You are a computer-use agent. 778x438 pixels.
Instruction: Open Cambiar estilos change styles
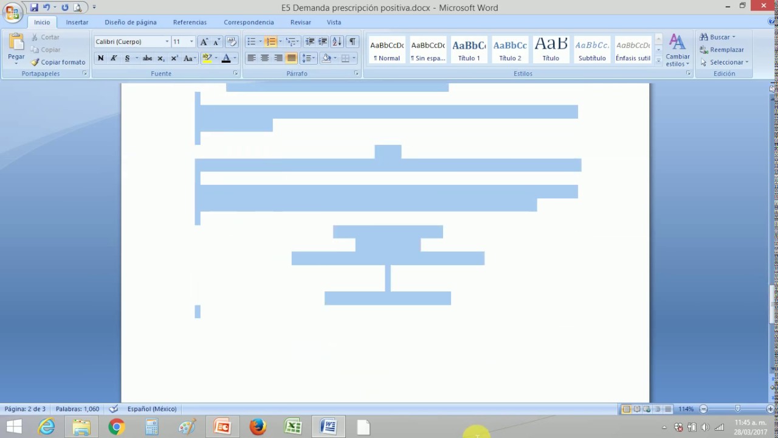pyautogui.click(x=677, y=50)
